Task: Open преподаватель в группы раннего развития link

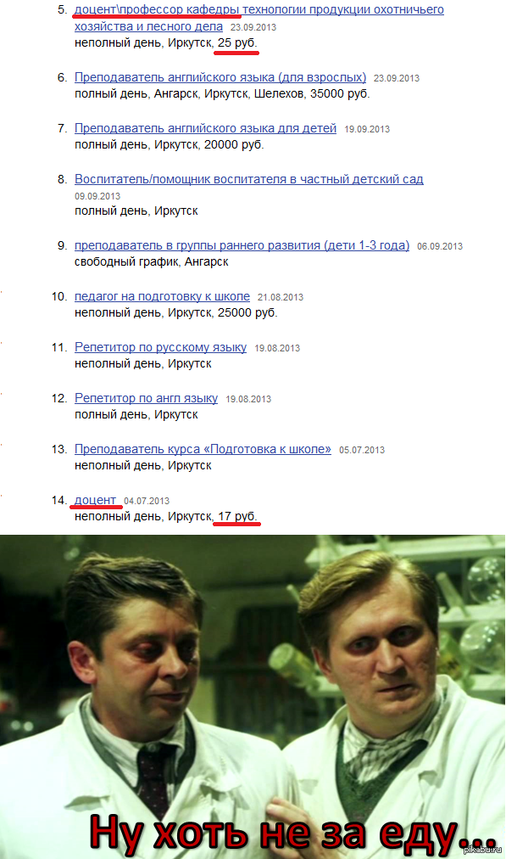Action: click(242, 245)
